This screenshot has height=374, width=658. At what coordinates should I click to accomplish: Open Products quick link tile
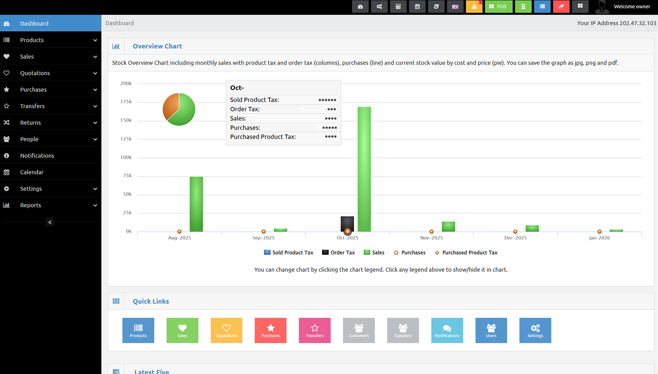coord(138,330)
